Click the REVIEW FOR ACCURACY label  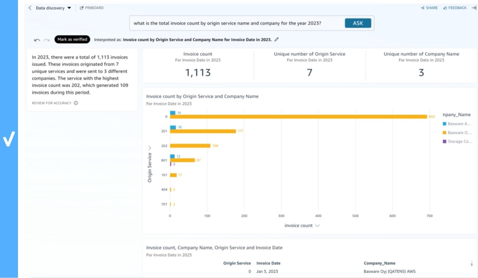pos(52,103)
